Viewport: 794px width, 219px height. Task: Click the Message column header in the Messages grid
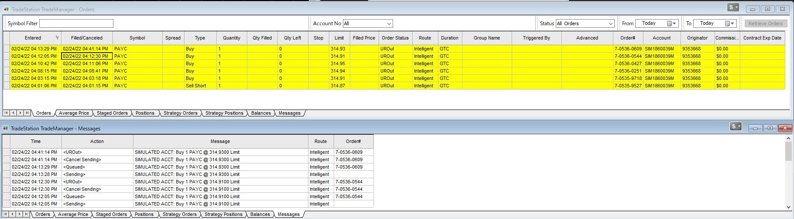pyautogui.click(x=220, y=141)
